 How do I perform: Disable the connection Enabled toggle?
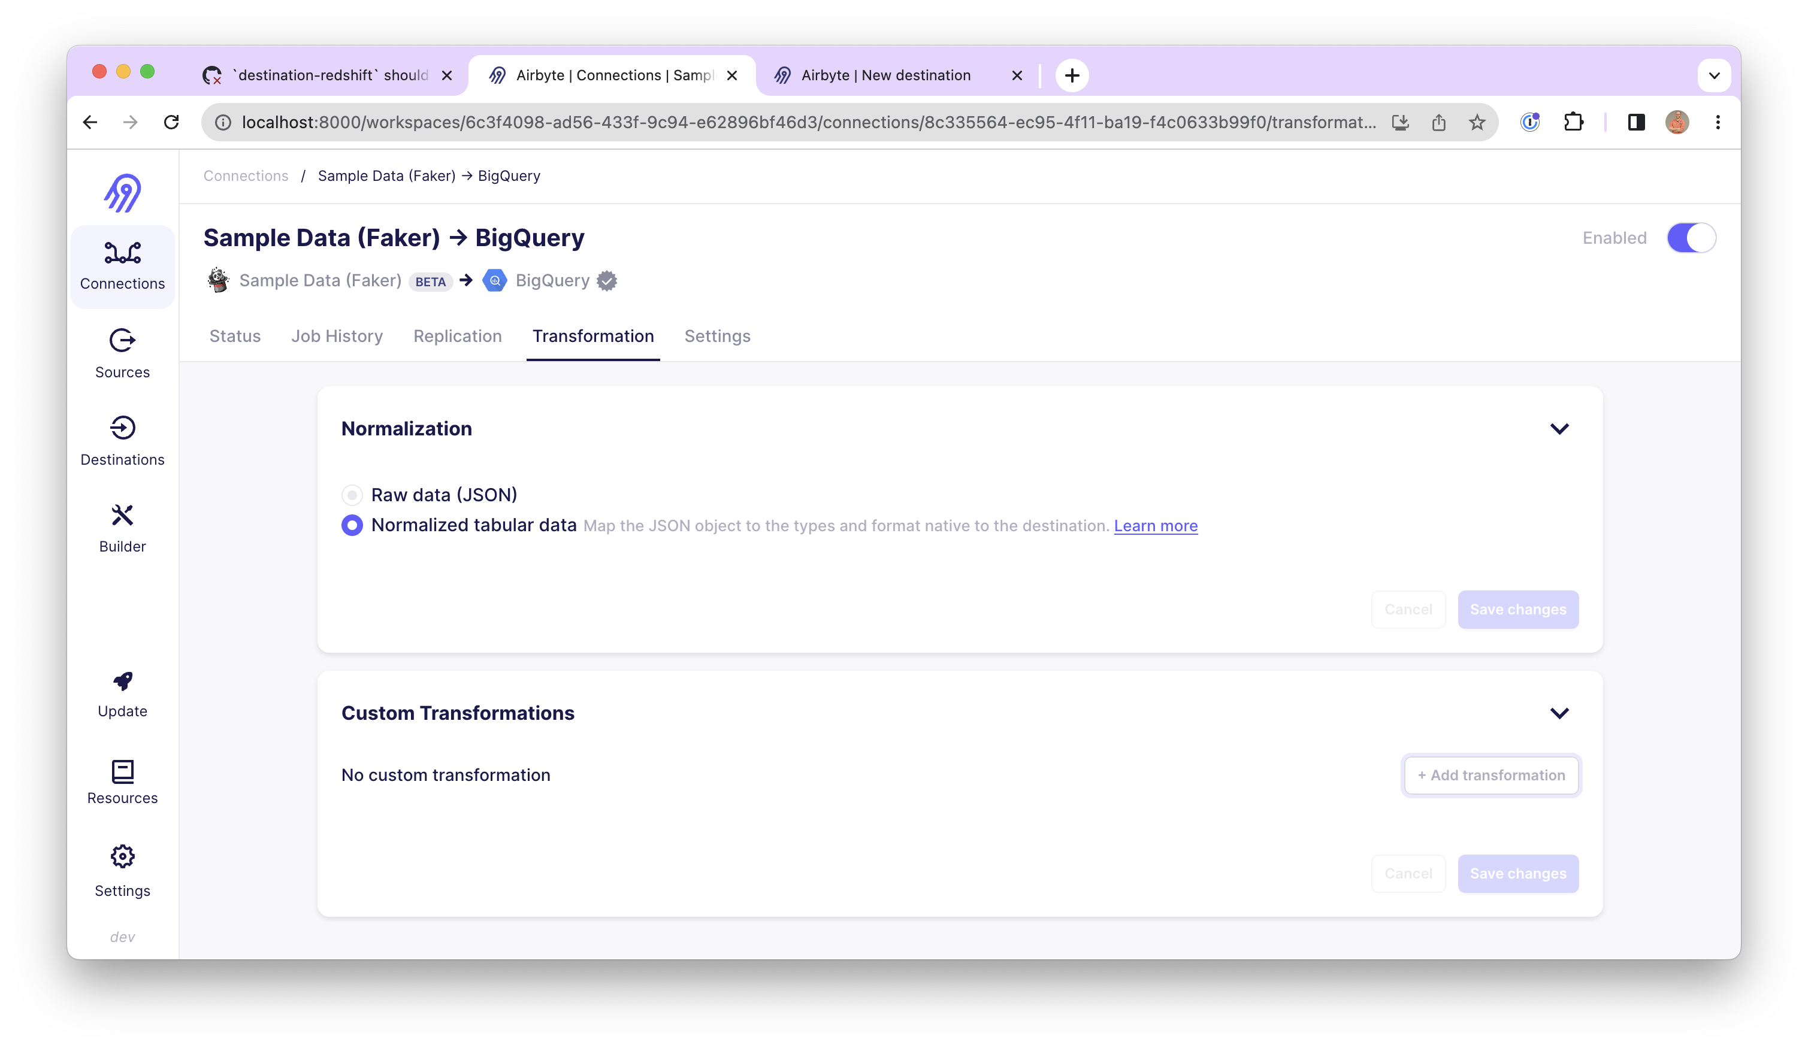[1691, 237]
